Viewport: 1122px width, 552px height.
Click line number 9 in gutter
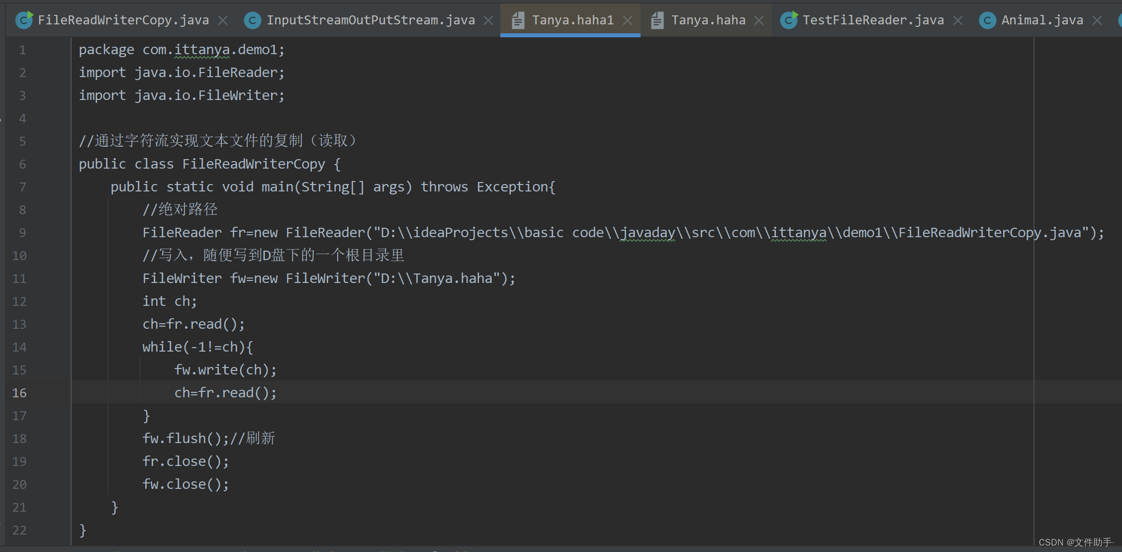point(22,233)
